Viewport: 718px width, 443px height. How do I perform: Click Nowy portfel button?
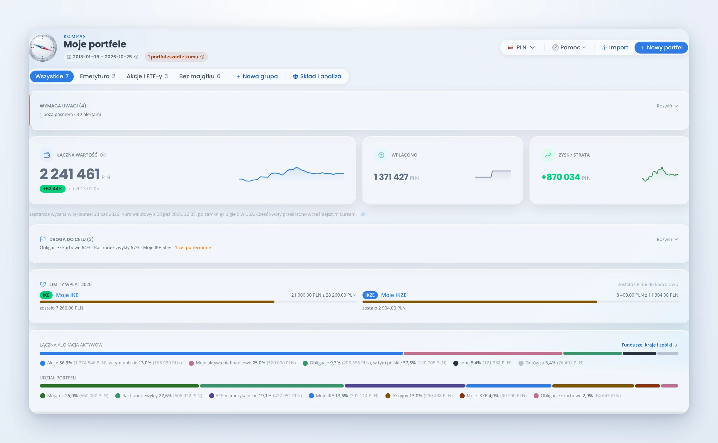click(x=661, y=48)
